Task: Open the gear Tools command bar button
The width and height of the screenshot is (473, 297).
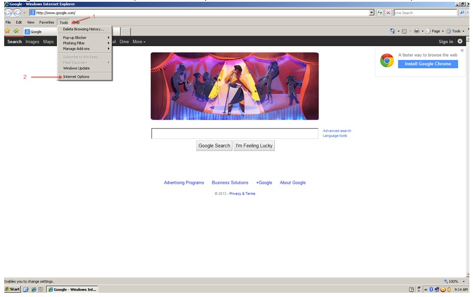Action: point(455,31)
